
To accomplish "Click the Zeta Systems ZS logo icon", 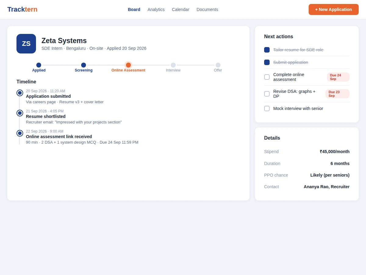I will [x=26, y=44].
